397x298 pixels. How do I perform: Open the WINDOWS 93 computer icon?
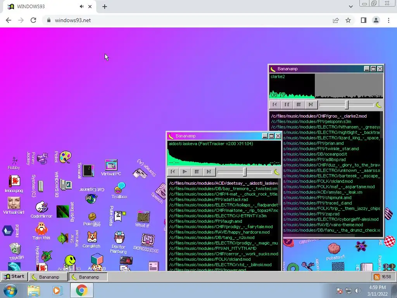tap(66, 185)
